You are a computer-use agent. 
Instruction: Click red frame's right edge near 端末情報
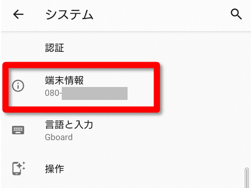pos(157,87)
